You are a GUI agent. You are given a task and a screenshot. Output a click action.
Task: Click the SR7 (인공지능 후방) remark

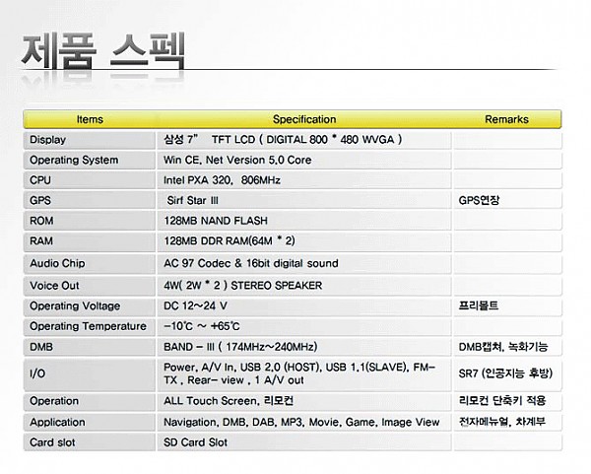click(507, 374)
